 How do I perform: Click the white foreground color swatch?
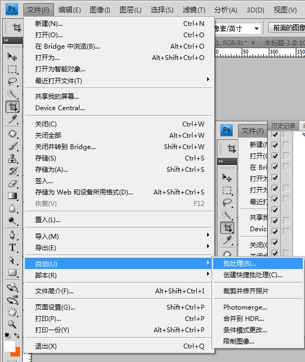point(9,345)
